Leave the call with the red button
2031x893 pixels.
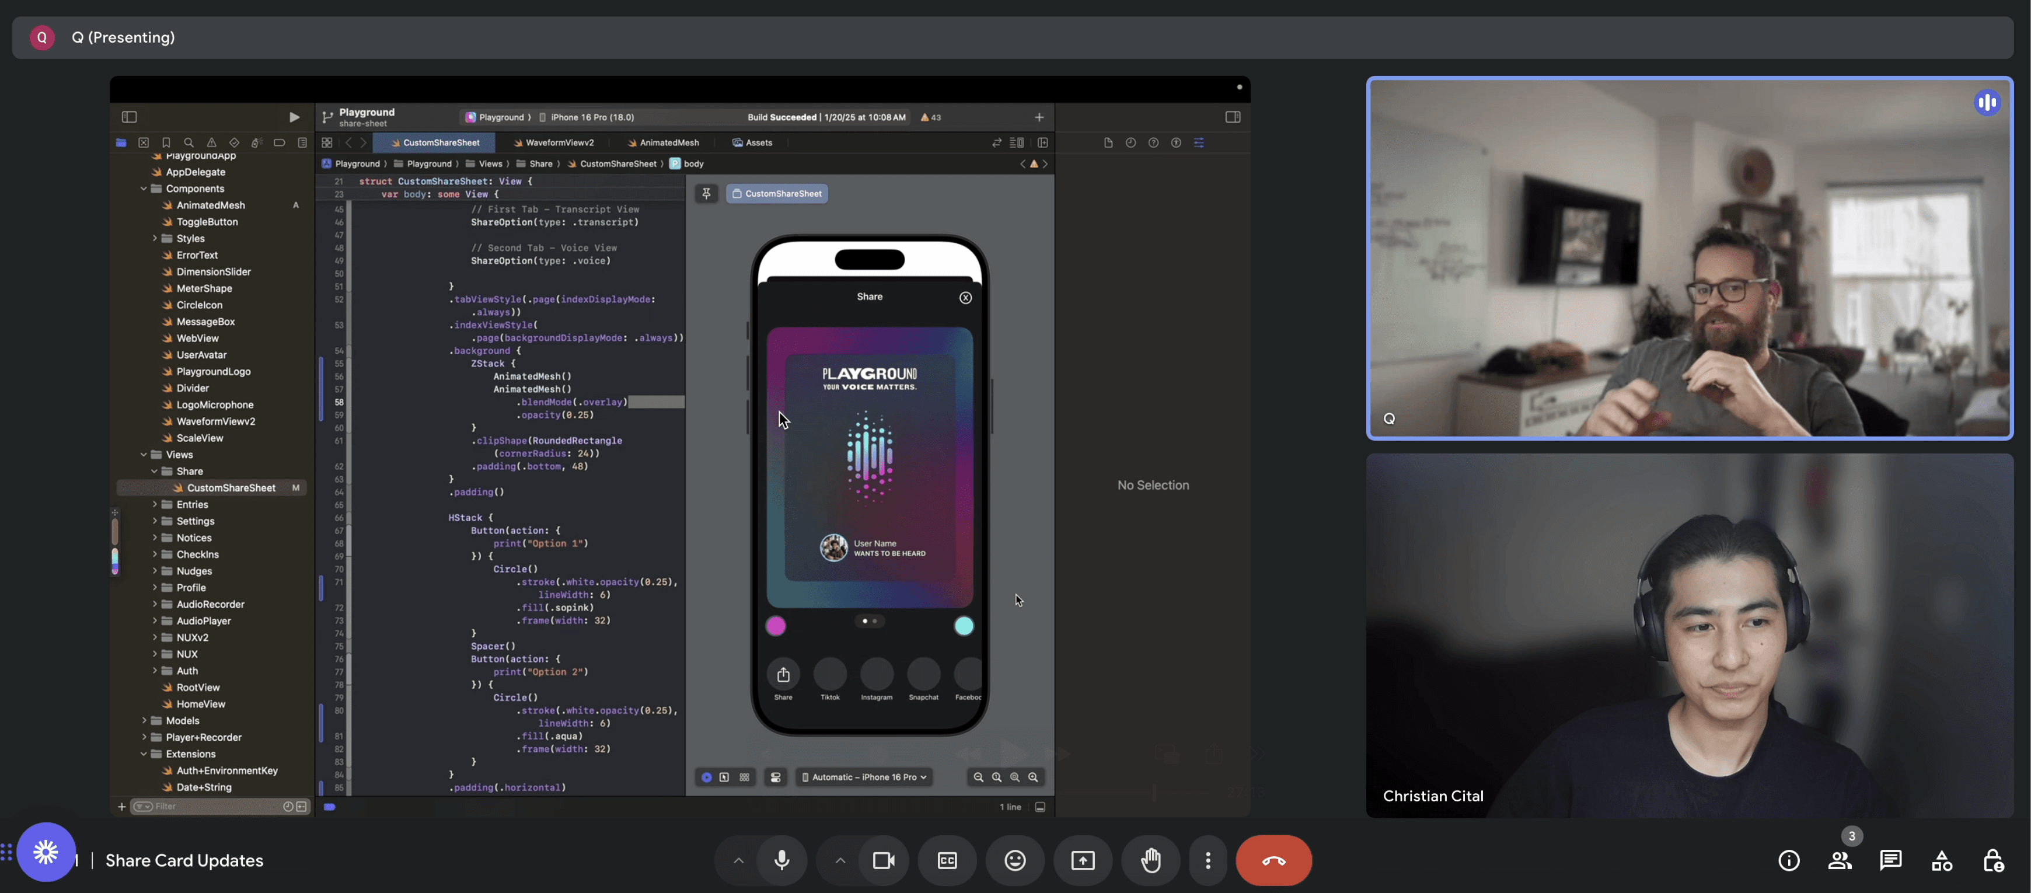(x=1274, y=860)
